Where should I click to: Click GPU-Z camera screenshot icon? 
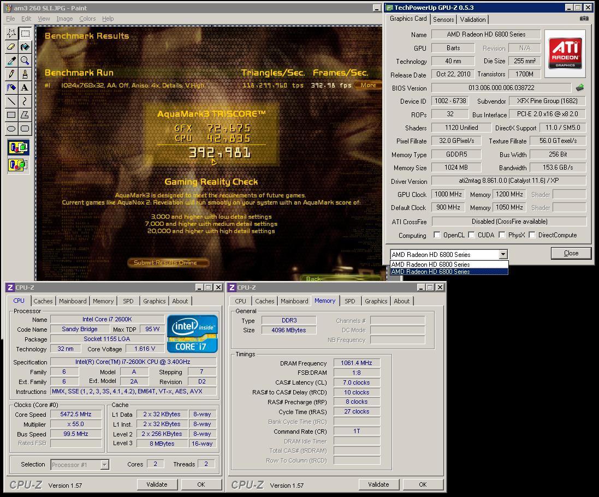click(x=584, y=19)
